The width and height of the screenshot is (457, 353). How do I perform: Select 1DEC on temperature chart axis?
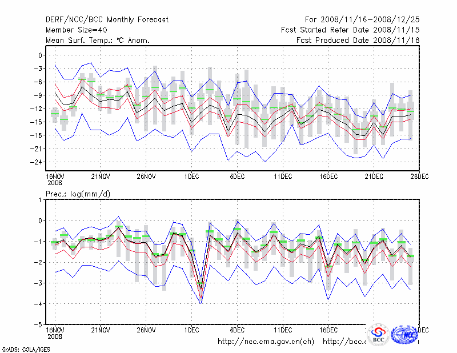pos(191,176)
